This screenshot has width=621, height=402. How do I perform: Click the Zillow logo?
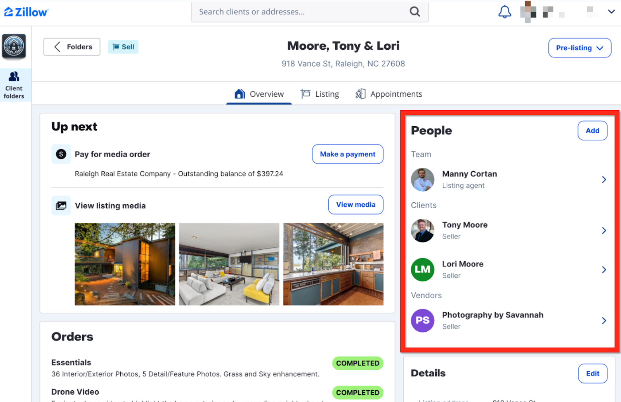pos(26,12)
